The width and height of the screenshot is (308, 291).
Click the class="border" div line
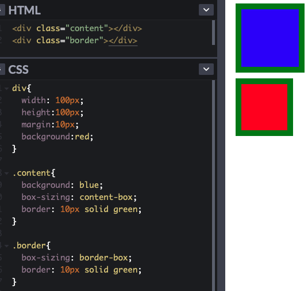[x=75, y=40]
